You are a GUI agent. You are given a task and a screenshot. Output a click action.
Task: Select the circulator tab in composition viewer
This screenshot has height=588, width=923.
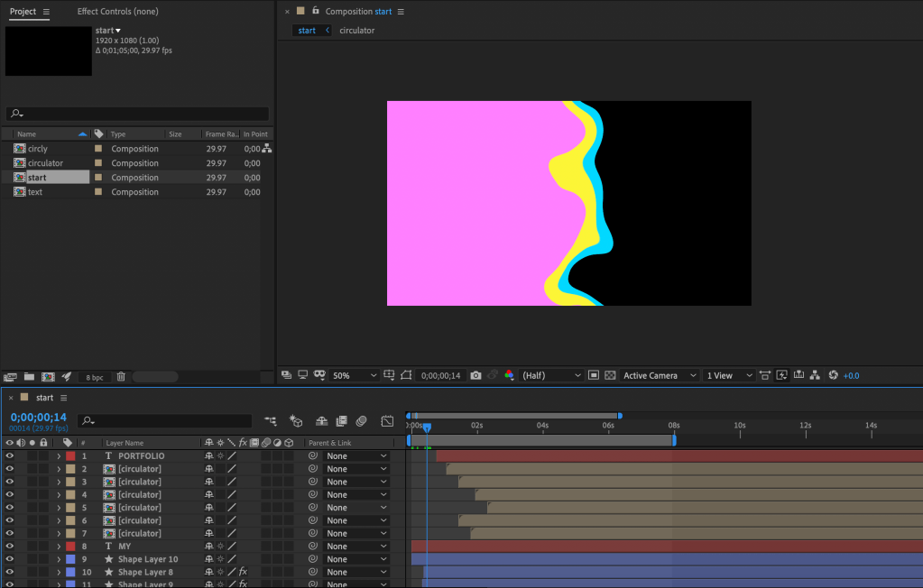tap(356, 31)
